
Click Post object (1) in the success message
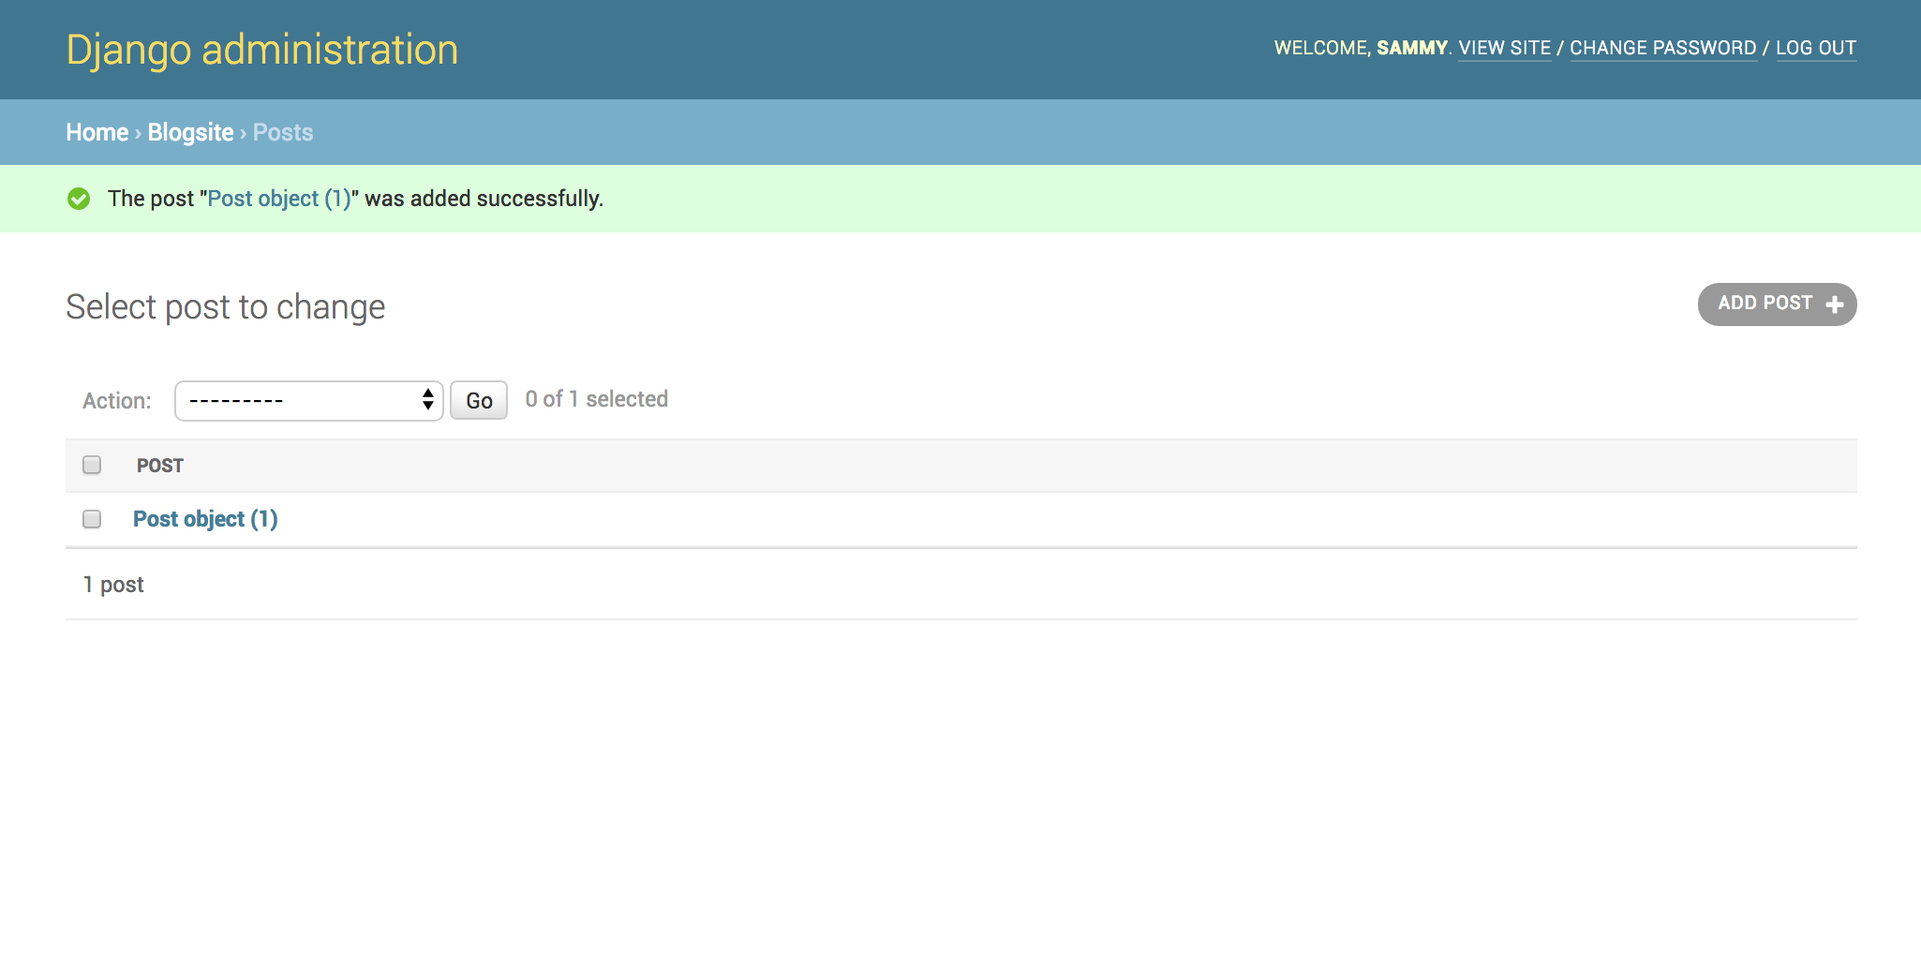coord(278,199)
